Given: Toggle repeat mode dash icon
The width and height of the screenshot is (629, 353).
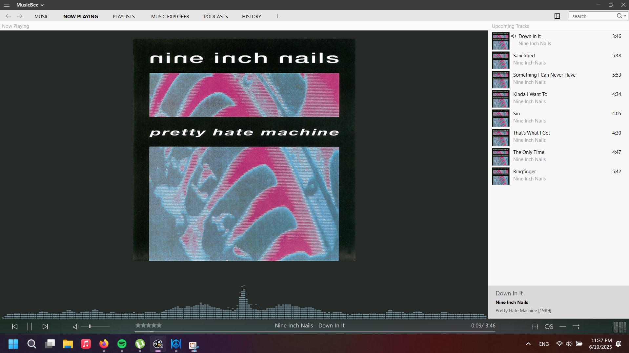Looking at the screenshot, I should pos(563,326).
